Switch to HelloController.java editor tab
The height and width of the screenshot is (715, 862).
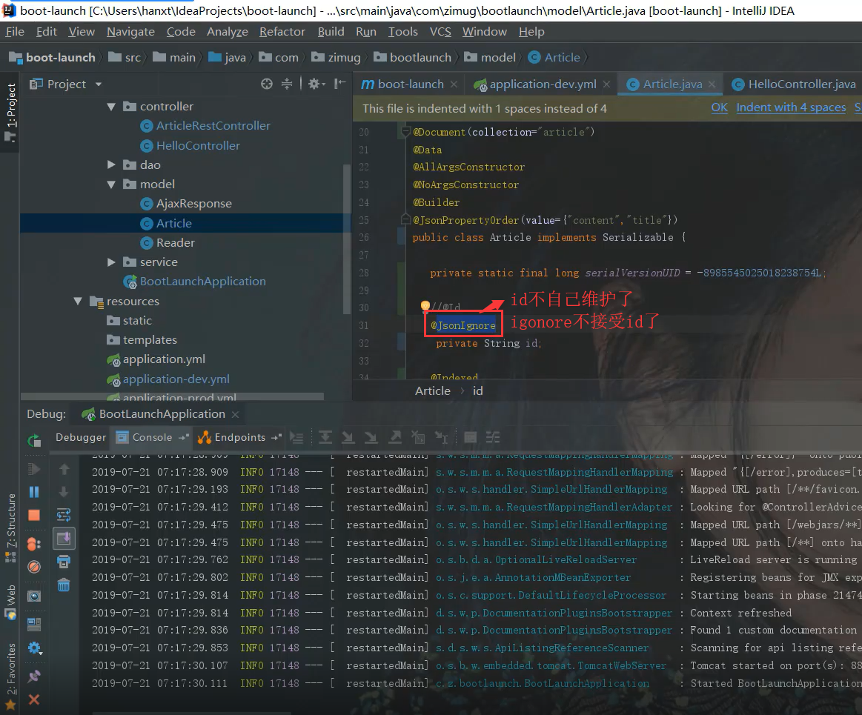[x=794, y=84]
